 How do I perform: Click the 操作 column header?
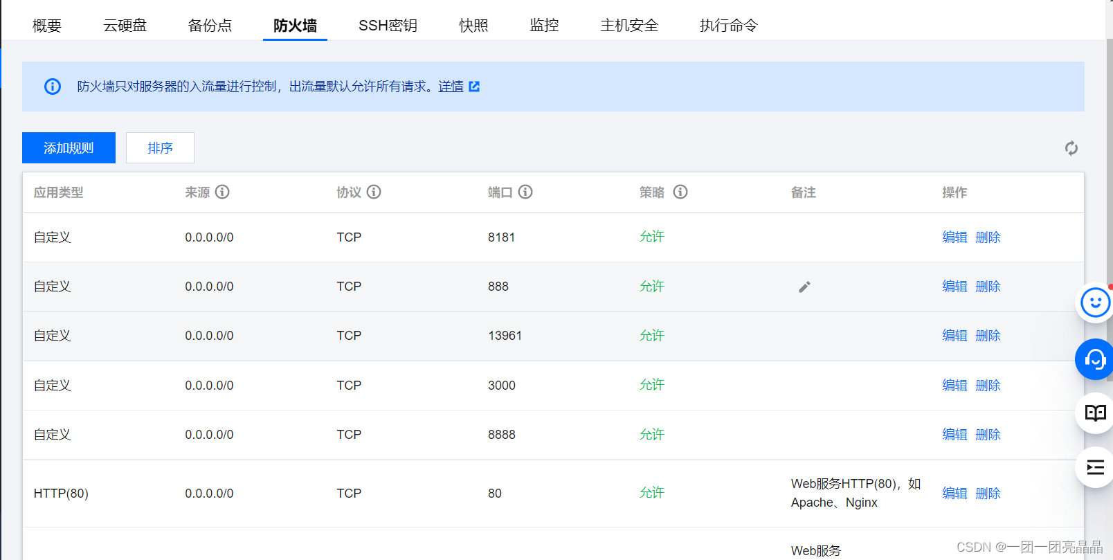(954, 192)
